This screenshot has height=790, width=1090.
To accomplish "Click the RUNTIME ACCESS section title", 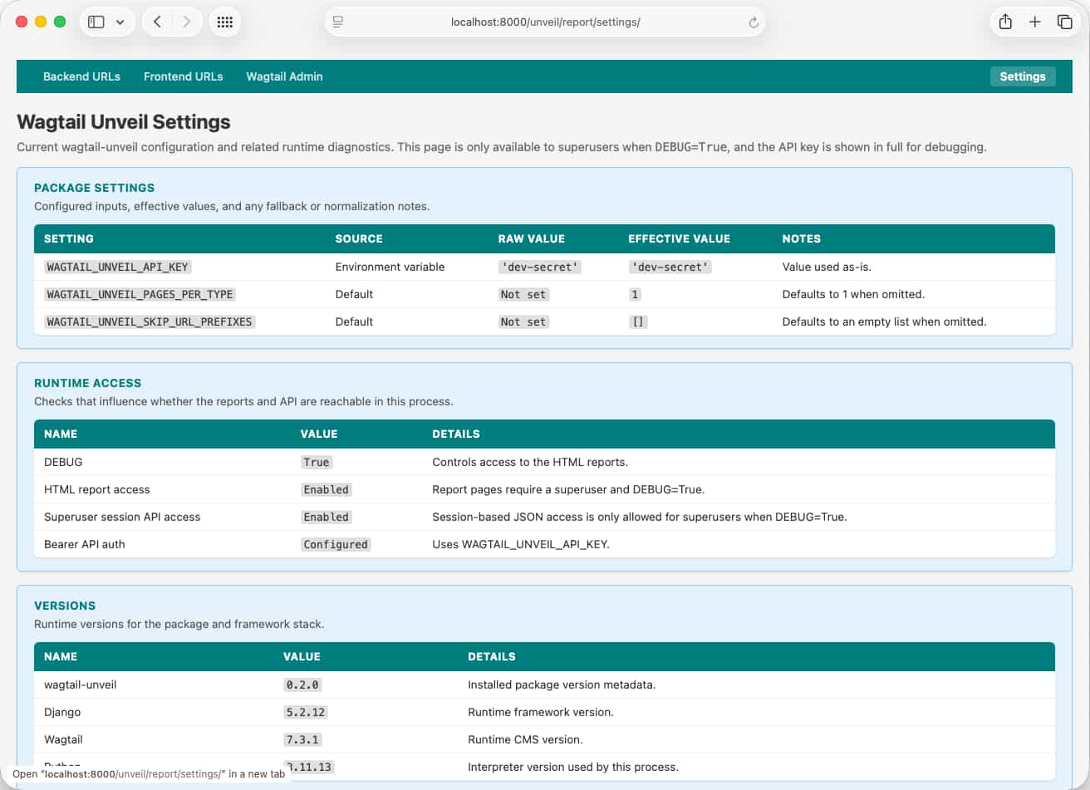I will coord(88,383).
